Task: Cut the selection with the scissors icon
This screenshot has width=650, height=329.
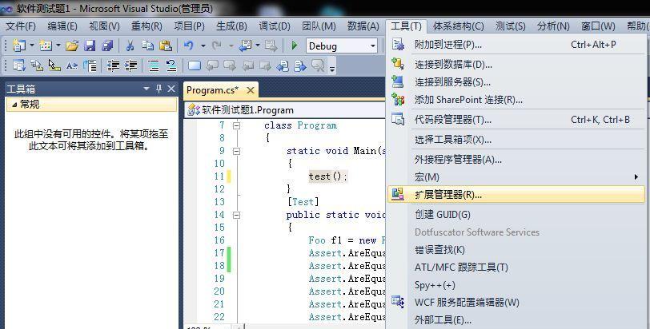Action: point(130,46)
